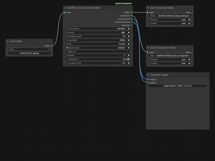Open the enhance_style hd dropdown
215x161 pixels.
(x=98, y=36)
